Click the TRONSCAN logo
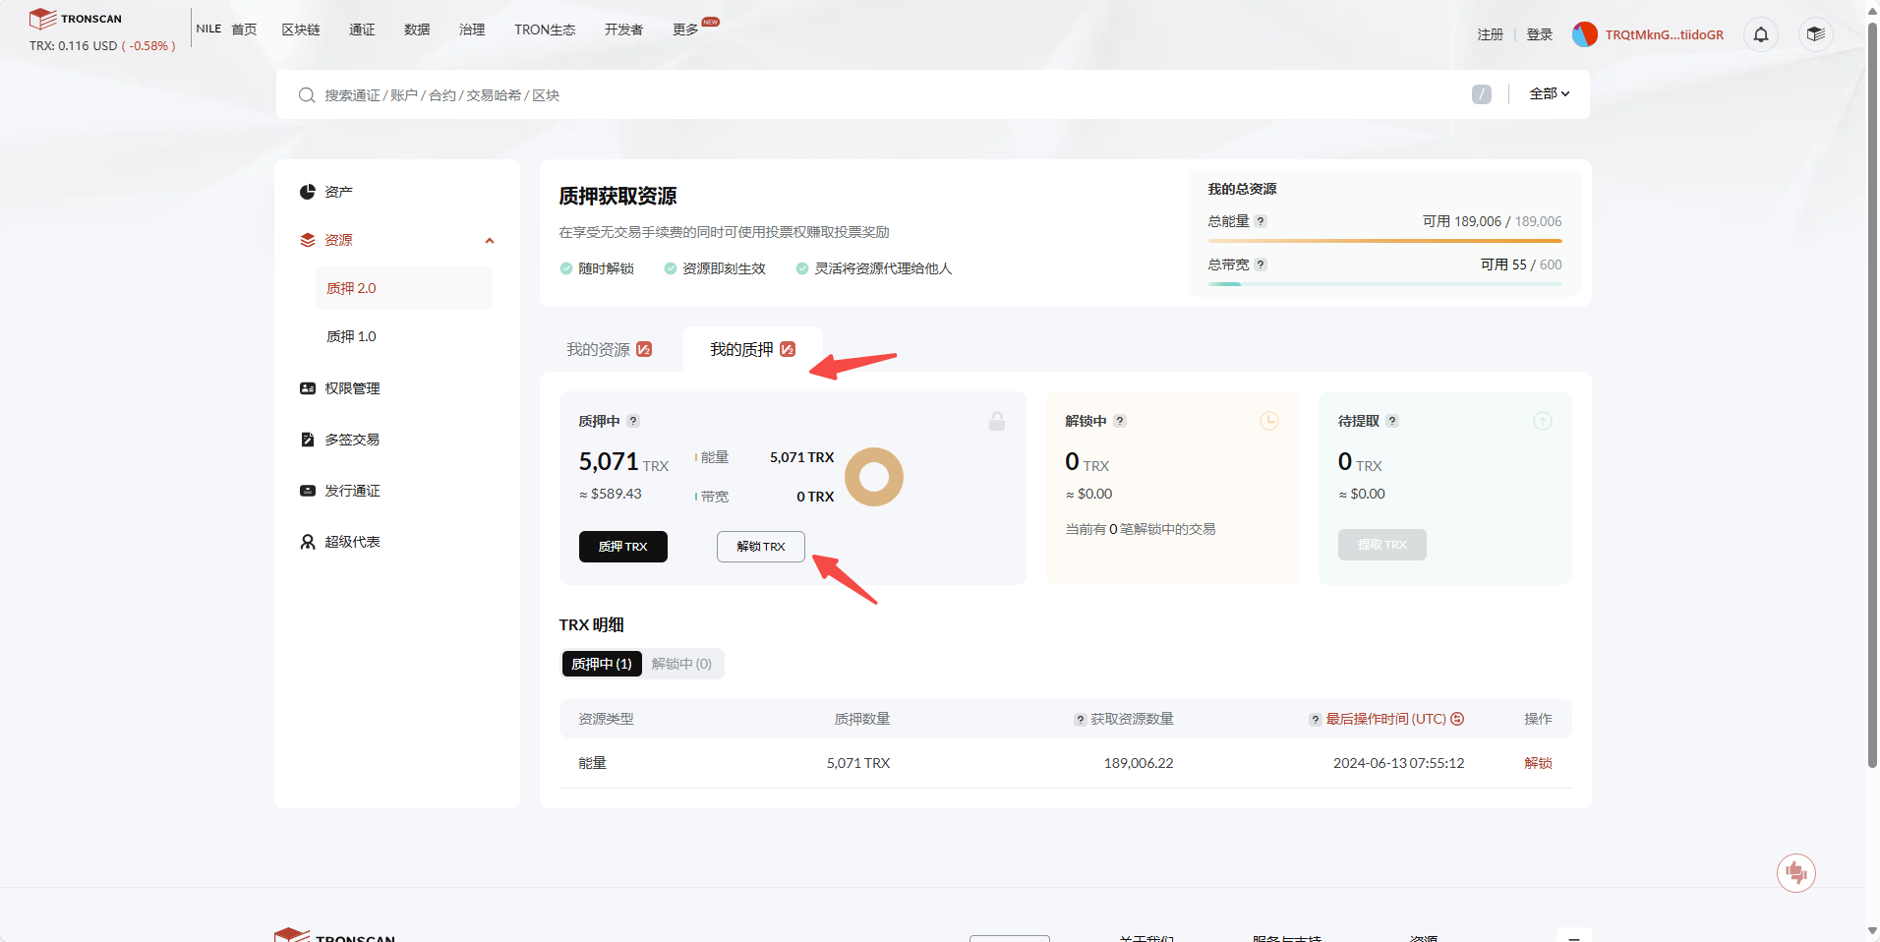This screenshot has height=942, width=1880. (x=76, y=19)
